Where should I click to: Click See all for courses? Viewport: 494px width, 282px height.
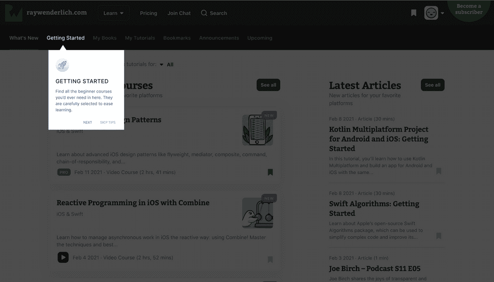point(268,85)
